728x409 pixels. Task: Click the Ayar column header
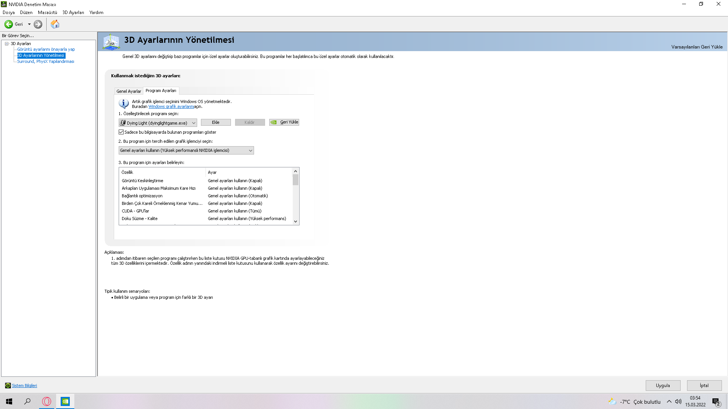tap(249, 172)
